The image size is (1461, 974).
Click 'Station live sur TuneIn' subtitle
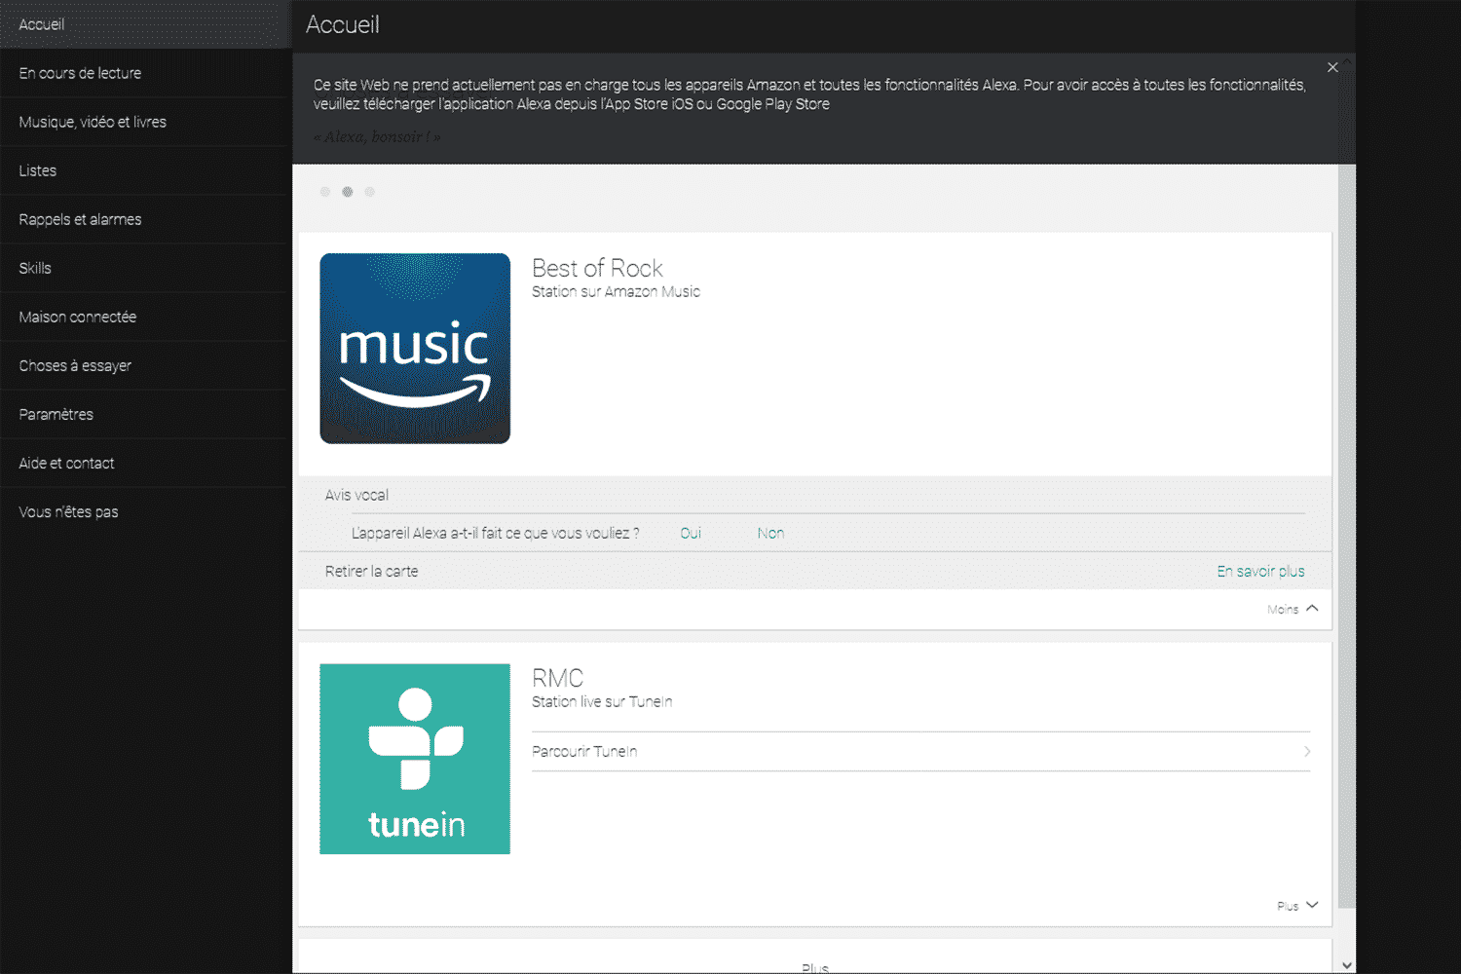(x=602, y=701)
